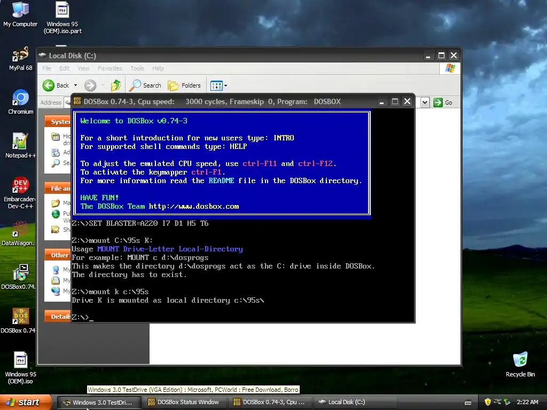Select the Windows 95 (OEM).iso file icon

click(x=20, y=367)
